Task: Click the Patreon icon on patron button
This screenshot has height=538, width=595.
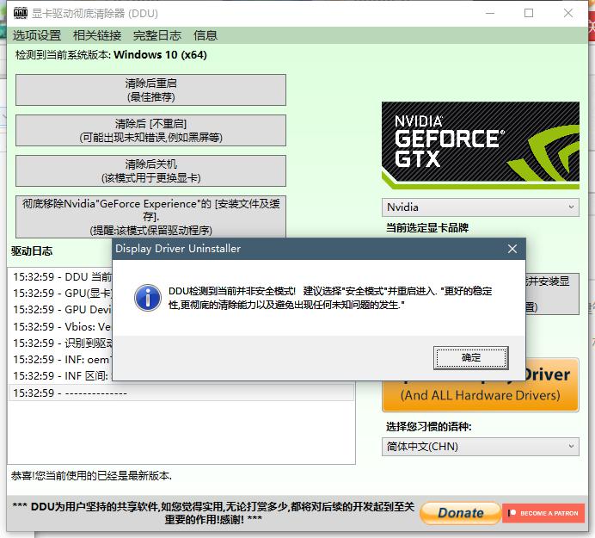Action: pos(512,513)
